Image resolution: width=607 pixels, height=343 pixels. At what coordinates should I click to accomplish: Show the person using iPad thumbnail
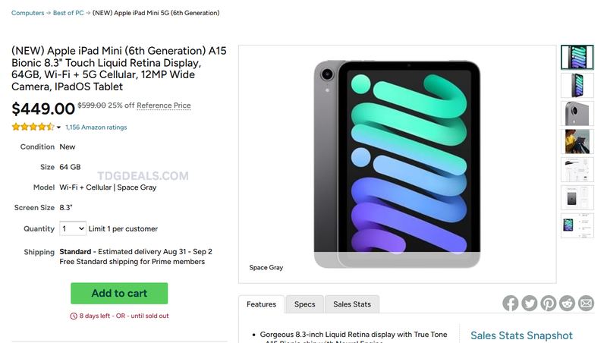(577, 141)
